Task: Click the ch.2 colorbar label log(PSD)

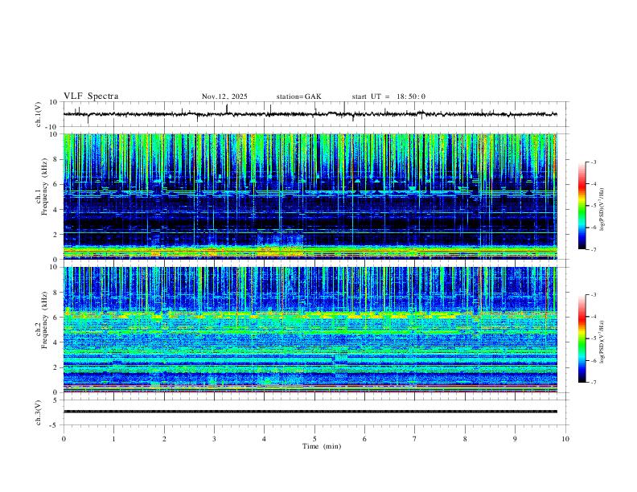Action: point(602,342)
